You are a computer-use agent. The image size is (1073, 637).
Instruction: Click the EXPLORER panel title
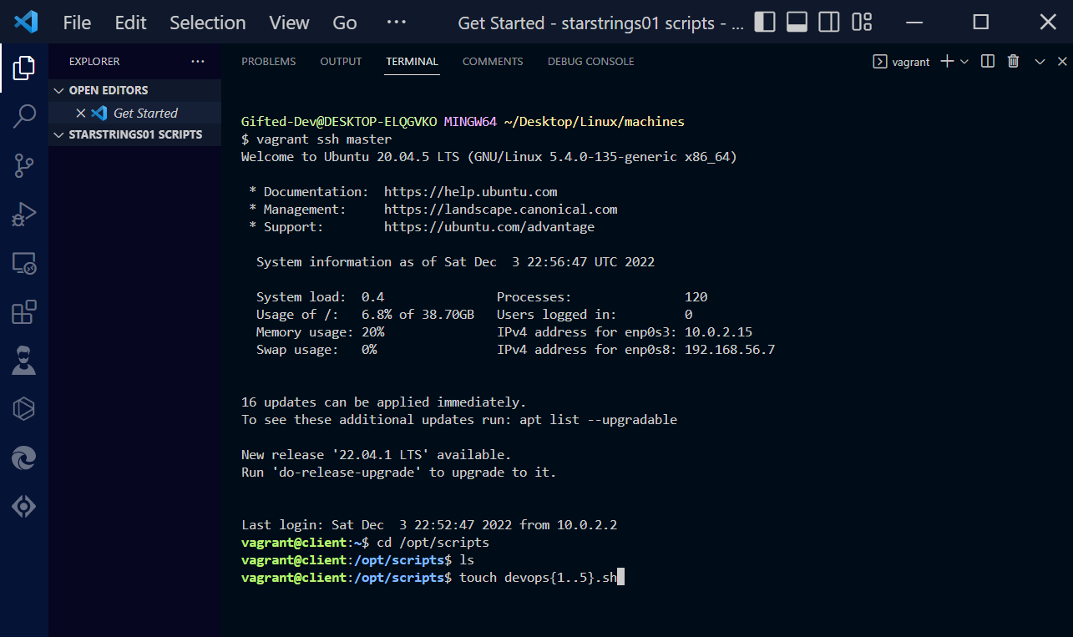pyautogui.click(x=94, y=61)
